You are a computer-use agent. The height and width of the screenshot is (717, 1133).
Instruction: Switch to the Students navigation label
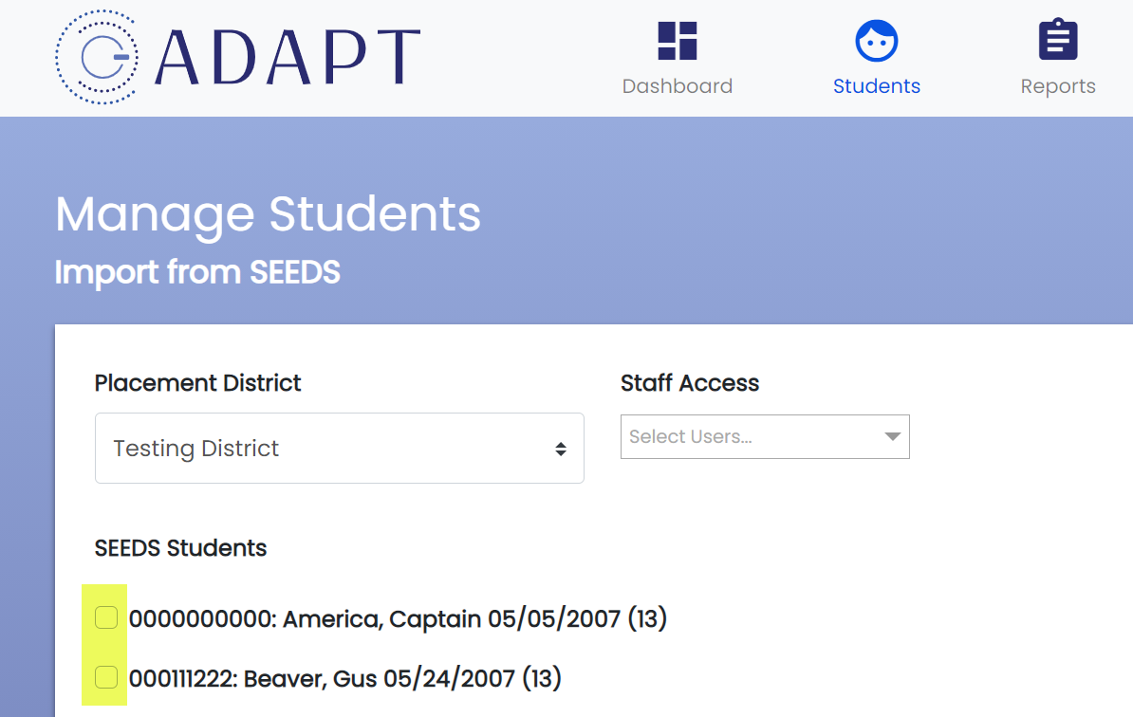click(x=877, y=86)
